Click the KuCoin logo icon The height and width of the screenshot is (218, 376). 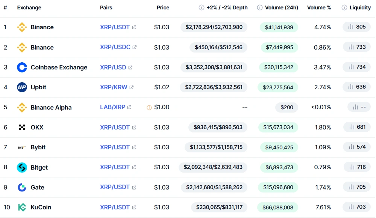coord(22,207)
